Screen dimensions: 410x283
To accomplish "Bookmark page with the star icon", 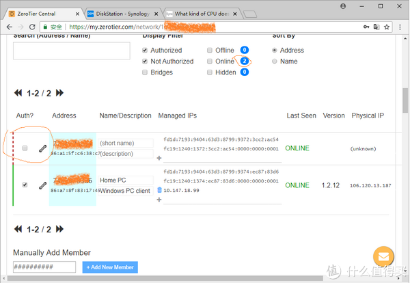I will click(387, 27).
